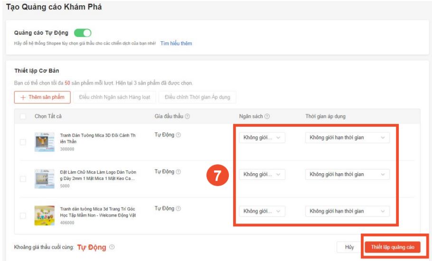Click help icon beside Khoảng giá thầu cuối cùng

point(112,247)
